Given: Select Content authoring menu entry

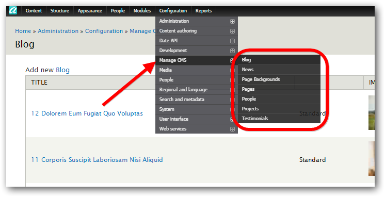Looking at the screenshot, I should [x=197, y=31].
